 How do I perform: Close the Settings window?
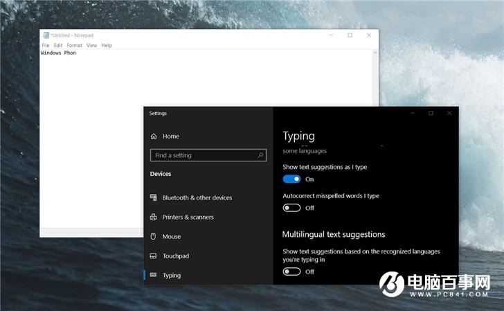pyautogui.click(x=449, y=113)
